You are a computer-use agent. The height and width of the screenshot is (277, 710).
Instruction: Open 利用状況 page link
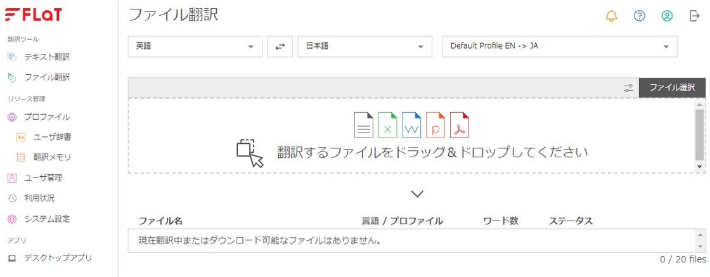[39, 198]
